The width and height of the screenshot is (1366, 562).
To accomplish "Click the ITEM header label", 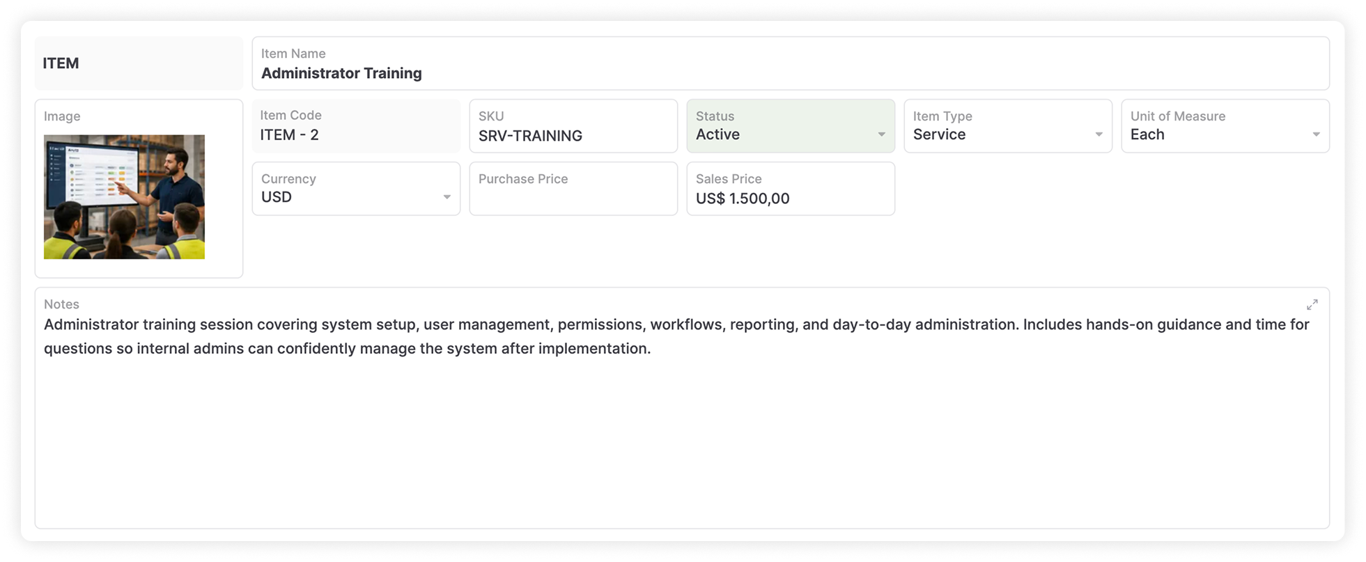I will tap(61, 63).
